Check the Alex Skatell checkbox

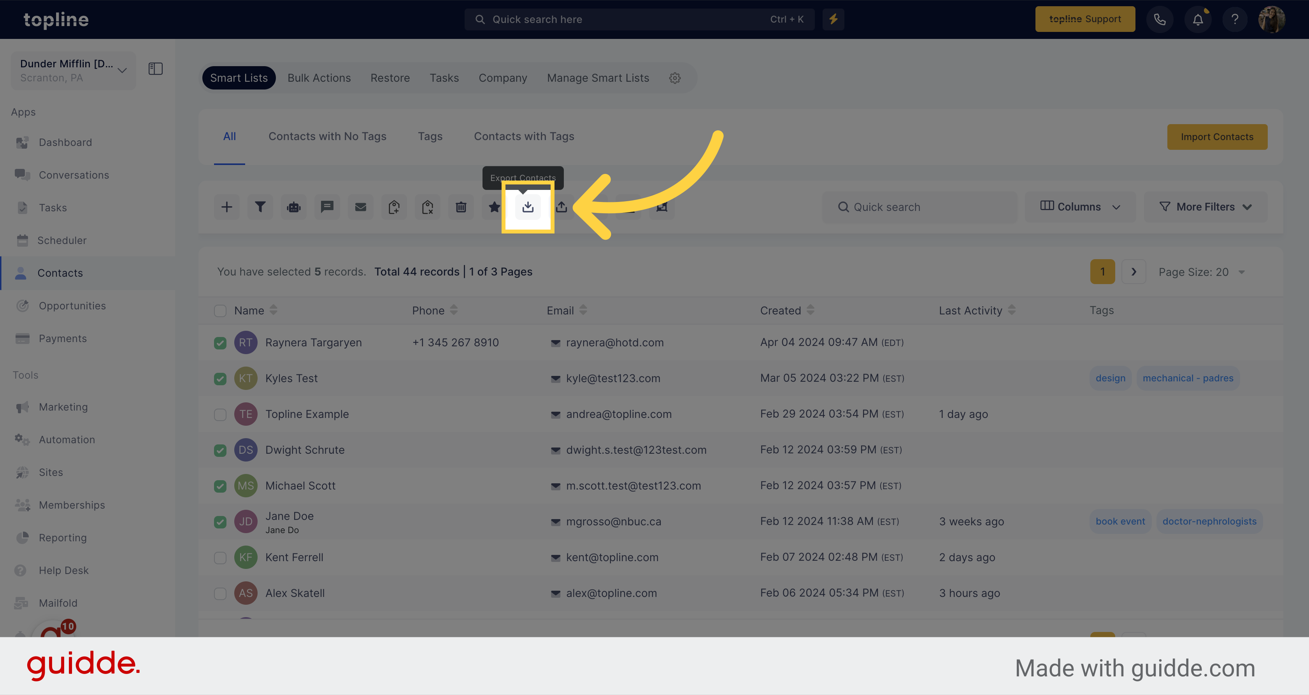click(x=220, y=593)
